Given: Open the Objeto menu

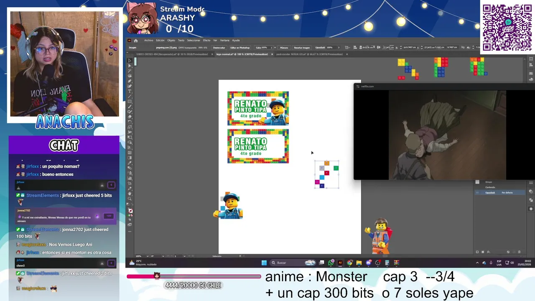Looking at the screenshot, I should click(x=171, y=41).
